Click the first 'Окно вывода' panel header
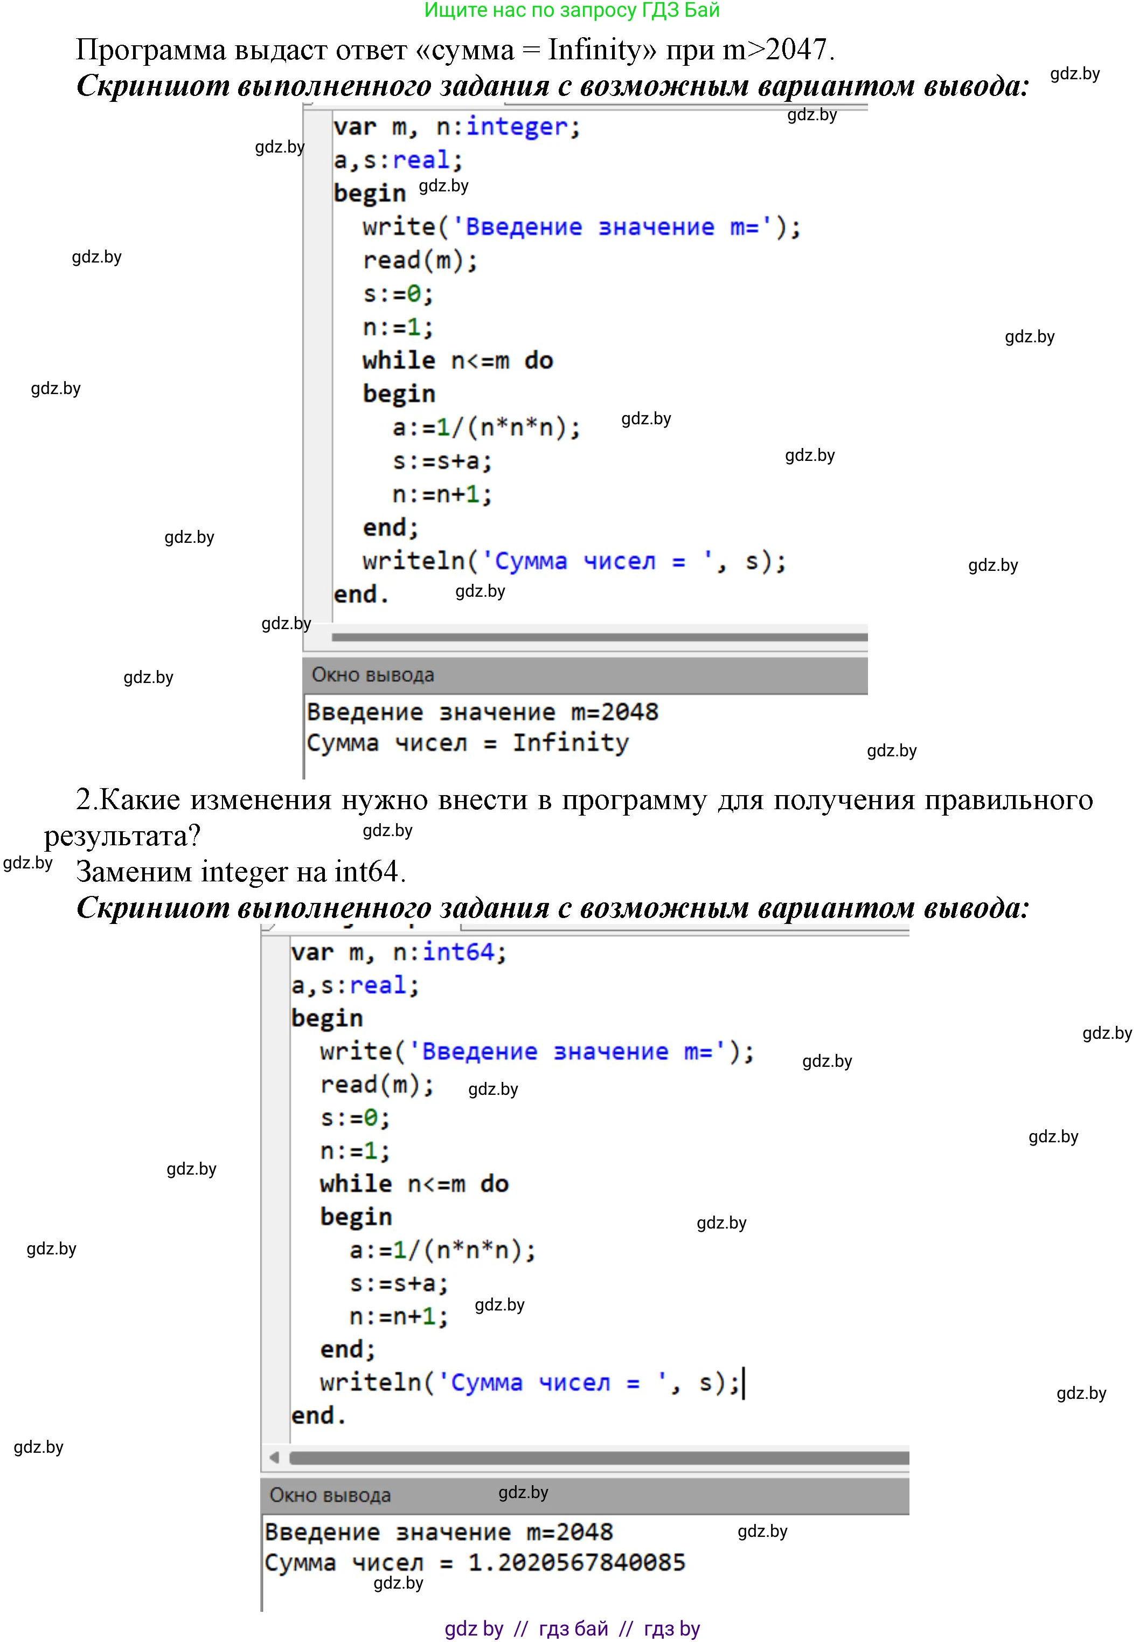 585,675
